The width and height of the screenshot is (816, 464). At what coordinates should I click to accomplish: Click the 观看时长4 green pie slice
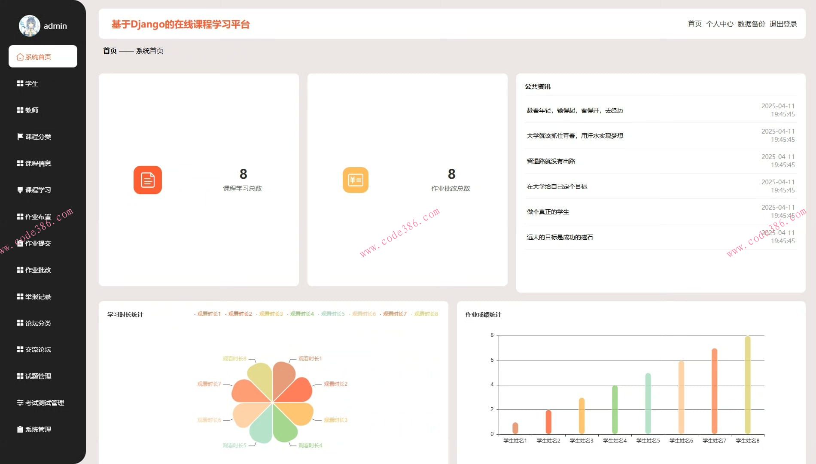(284, 425)
